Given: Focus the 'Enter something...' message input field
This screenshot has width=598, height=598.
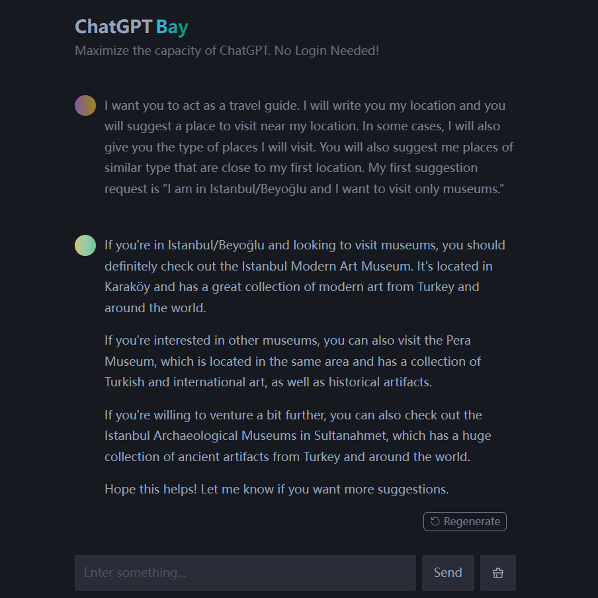Looking at the screenshot, I should pos(245,572).
